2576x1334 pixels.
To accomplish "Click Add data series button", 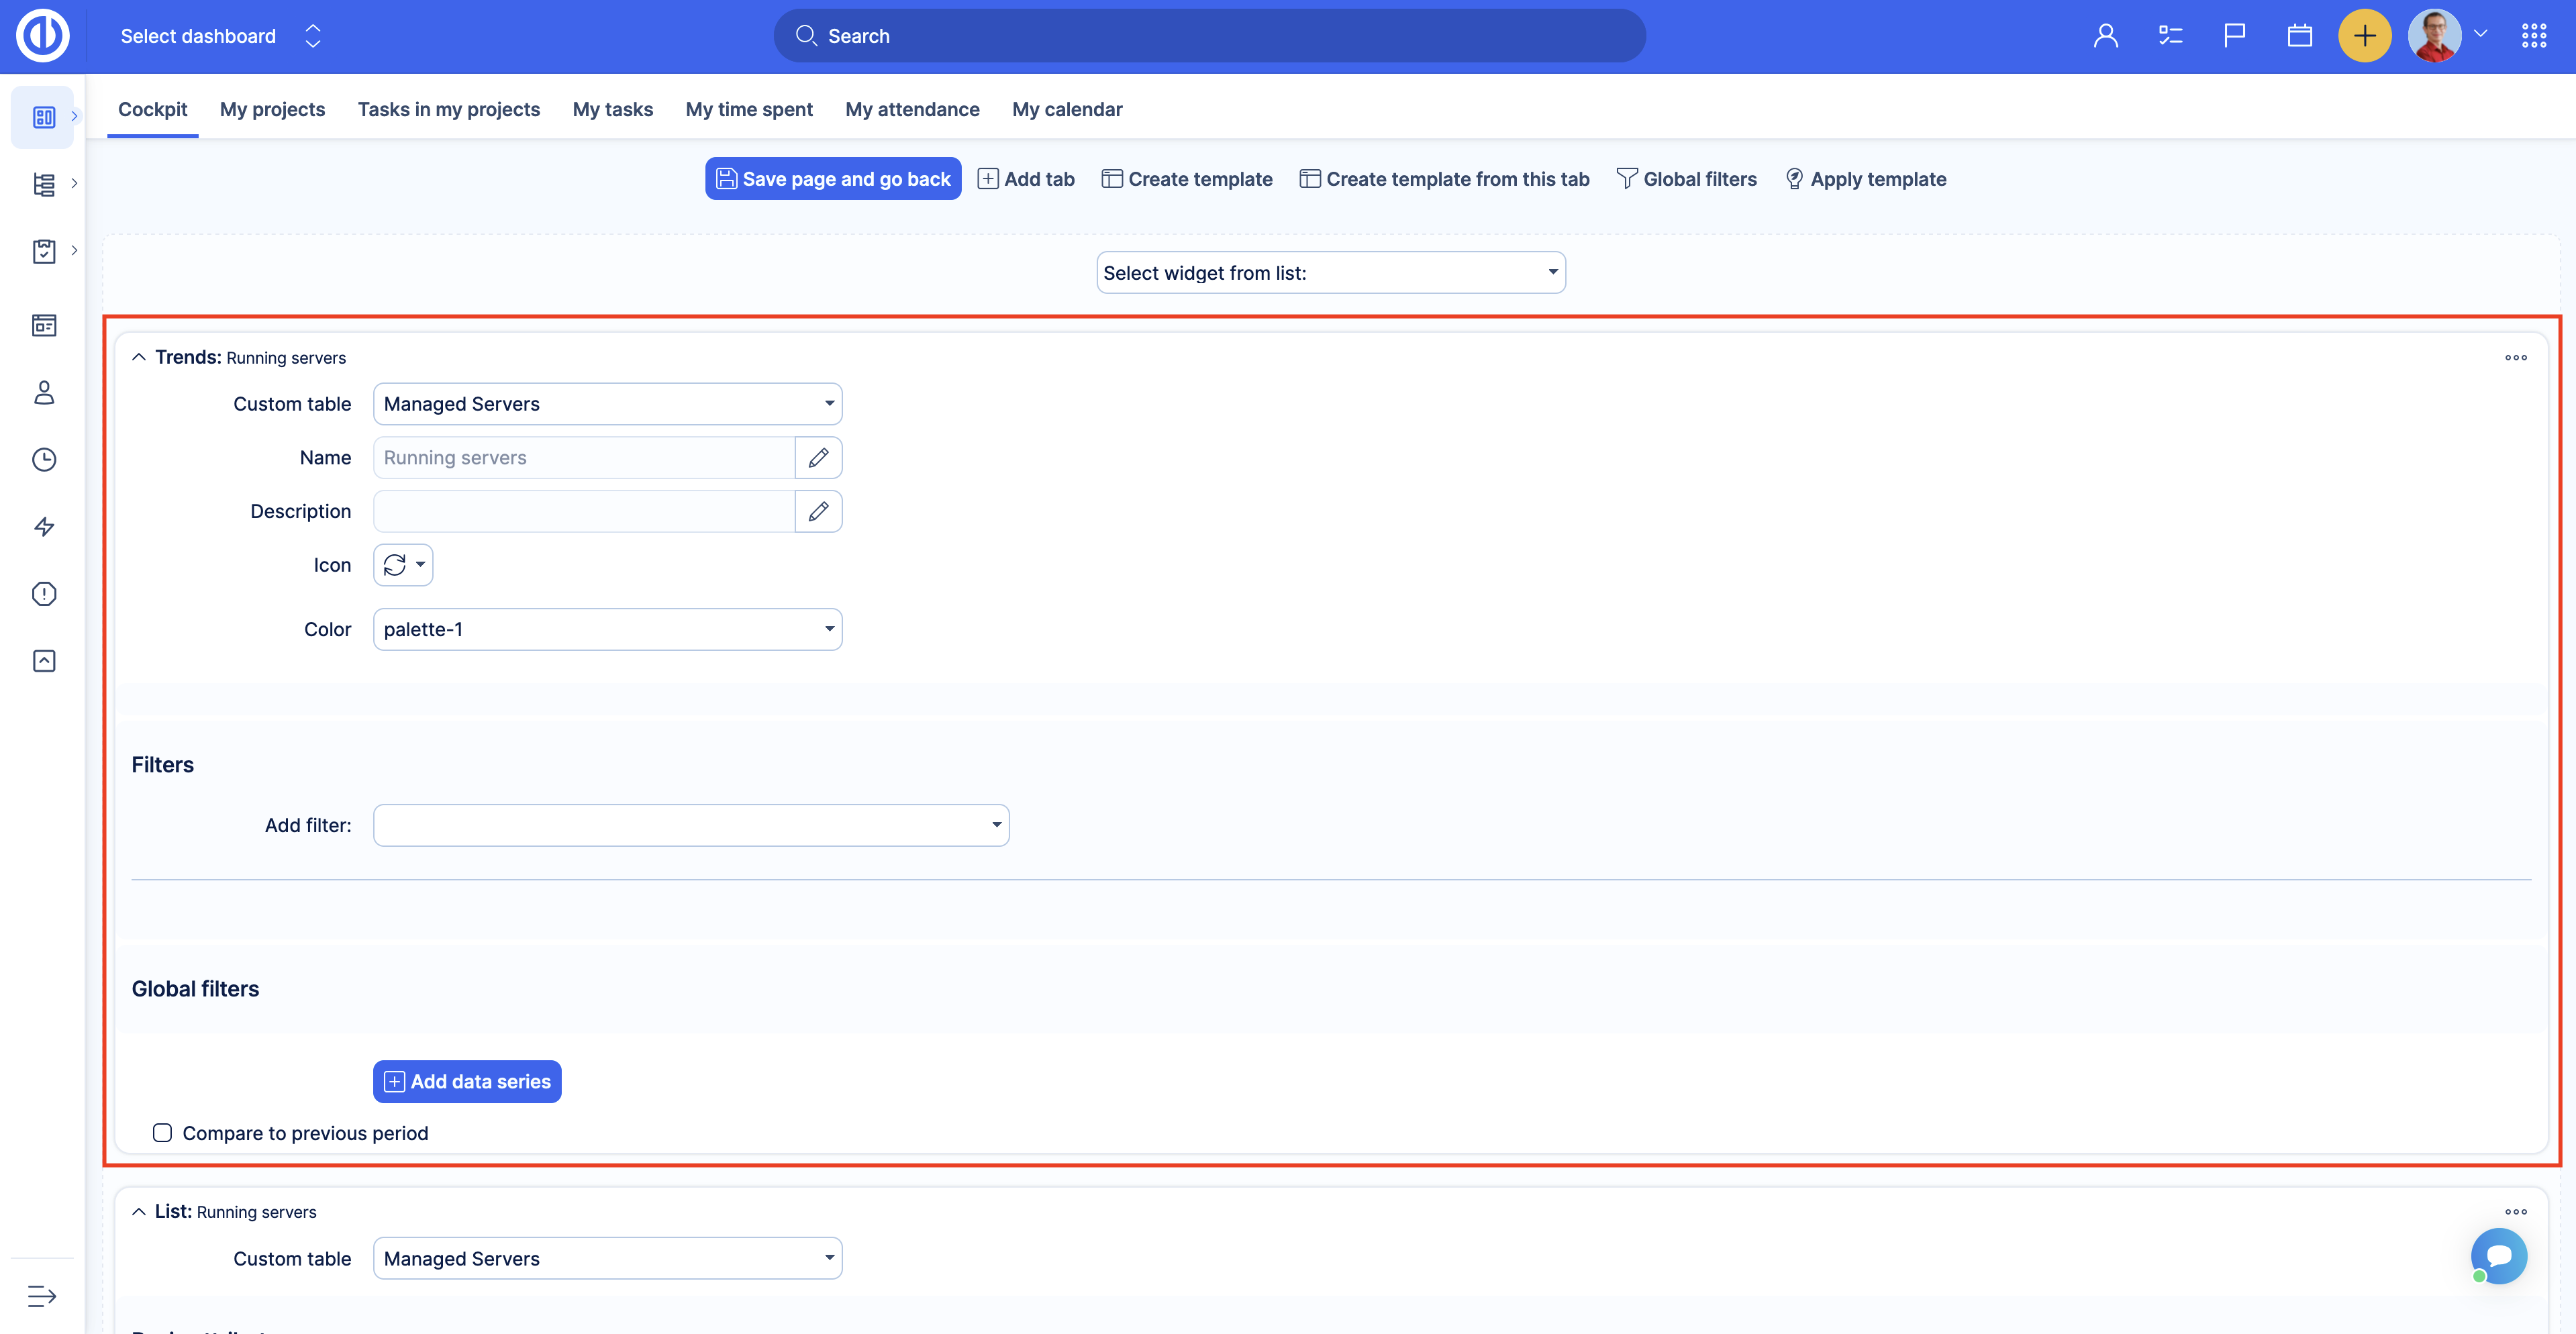I will click(467, 1081).
